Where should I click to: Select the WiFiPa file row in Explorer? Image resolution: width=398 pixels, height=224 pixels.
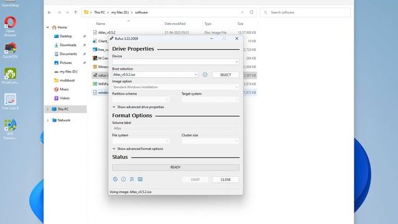point(100,84)
